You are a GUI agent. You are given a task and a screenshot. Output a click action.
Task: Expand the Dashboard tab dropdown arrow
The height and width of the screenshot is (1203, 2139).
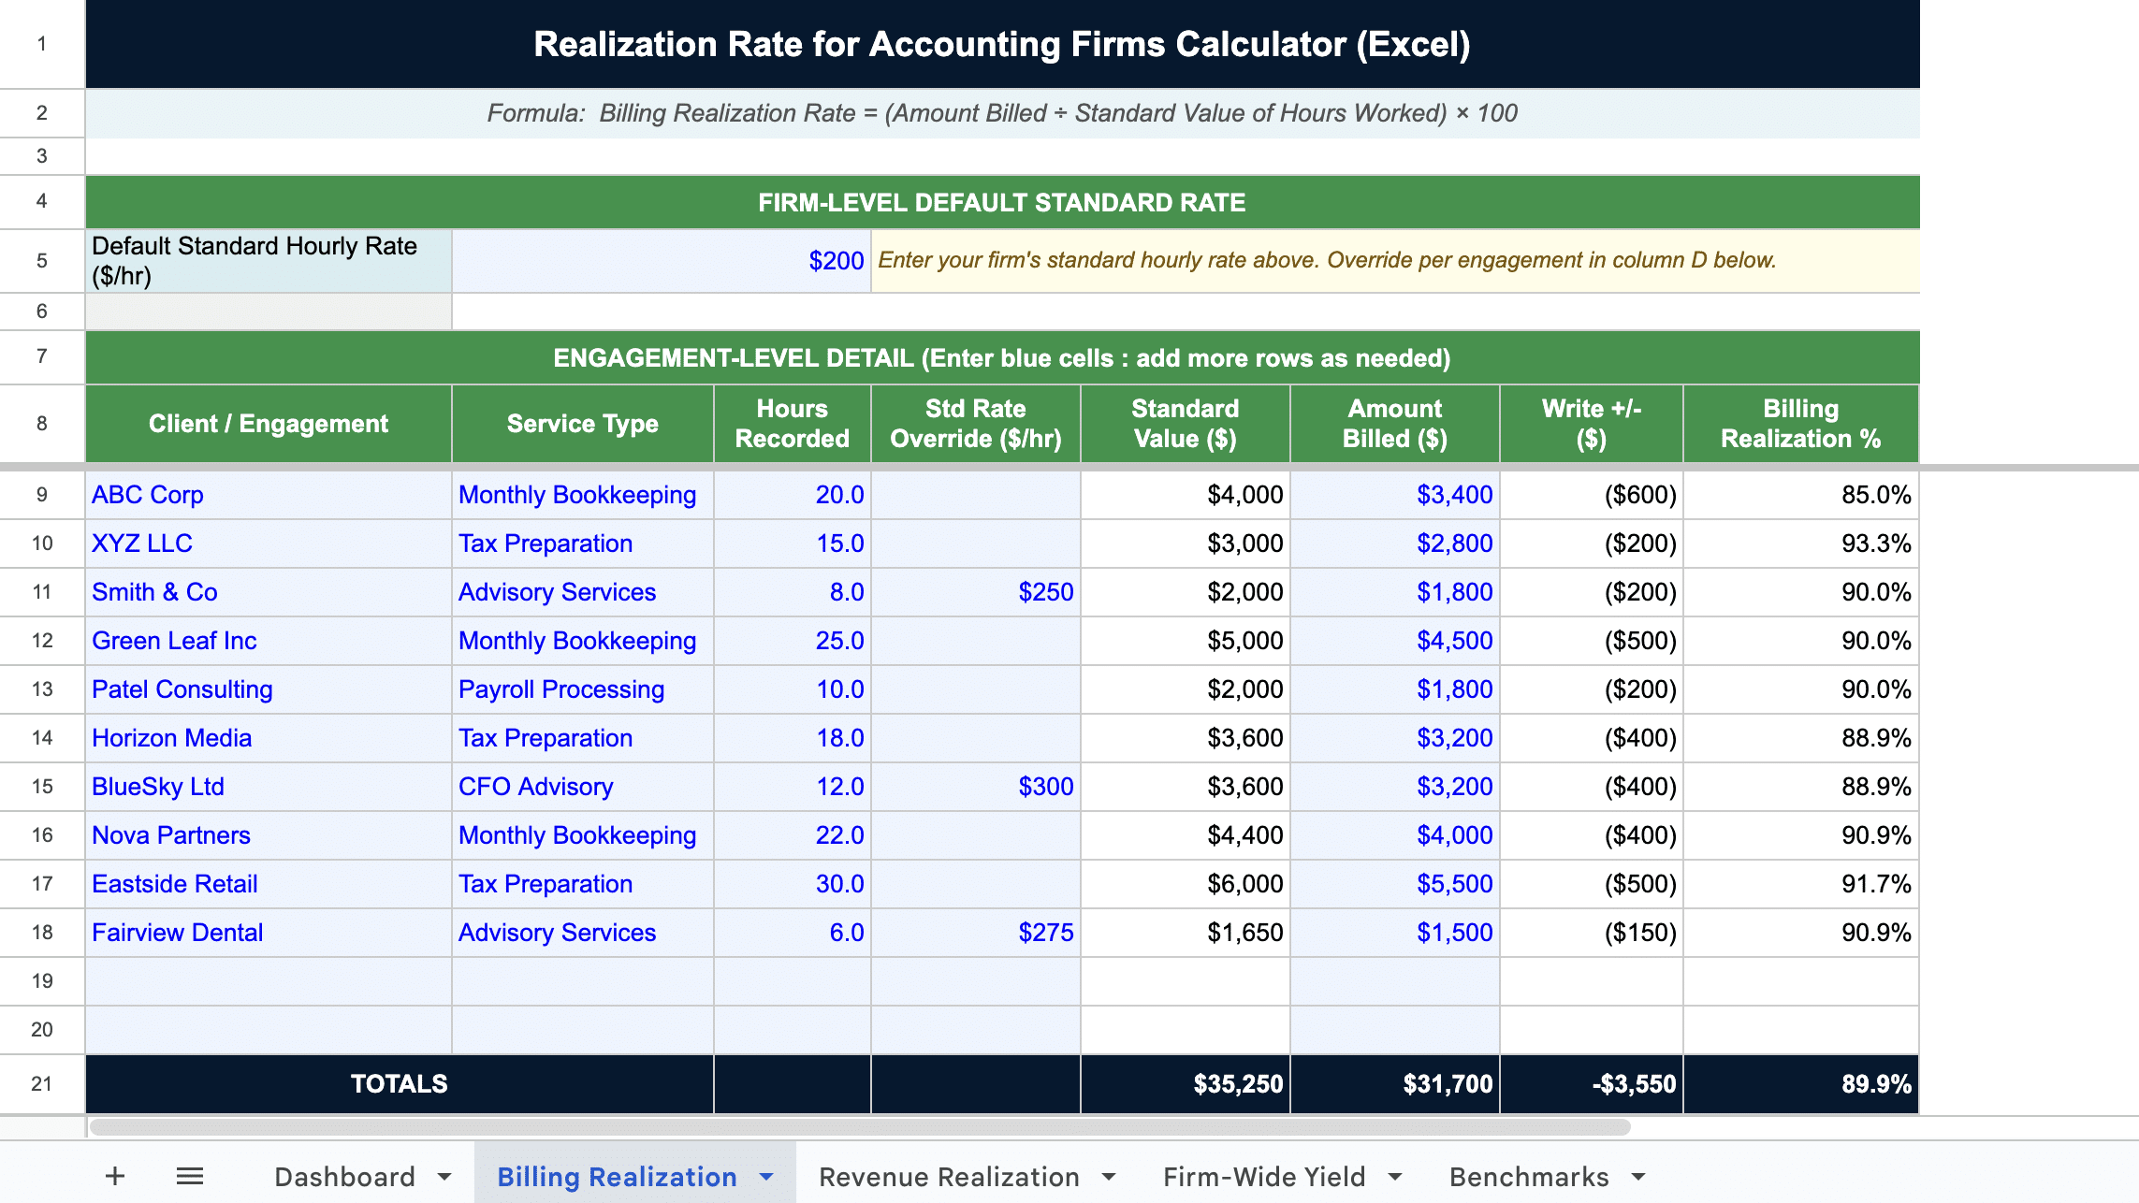point(444,1177)
